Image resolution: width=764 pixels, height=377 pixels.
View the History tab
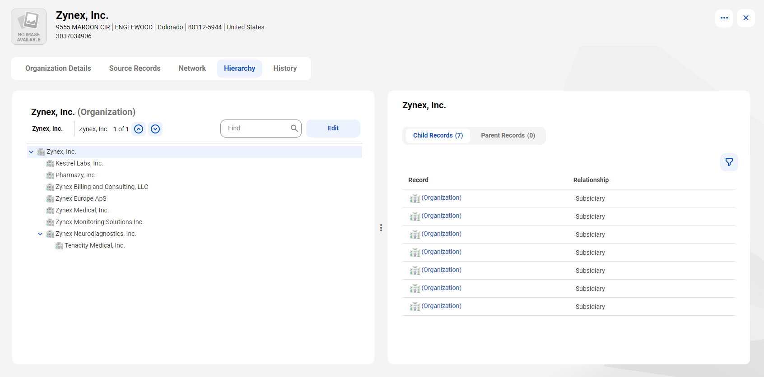(x=285, y=69)
